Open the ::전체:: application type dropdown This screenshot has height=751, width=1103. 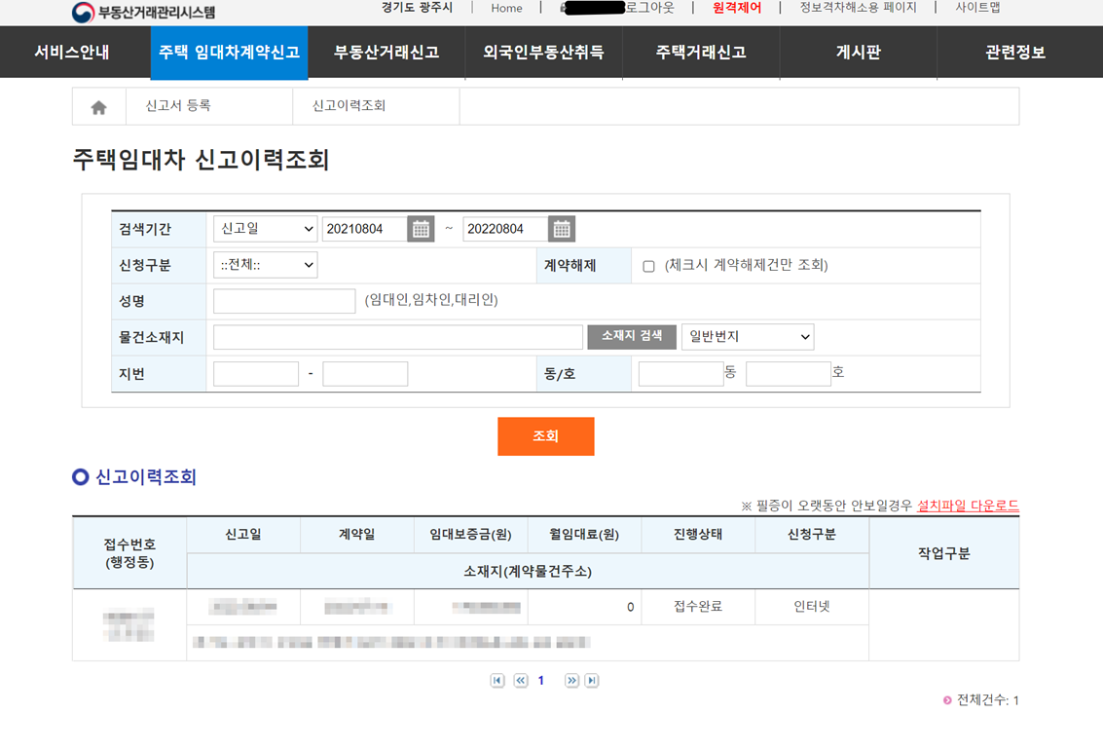tap(265, 264)
